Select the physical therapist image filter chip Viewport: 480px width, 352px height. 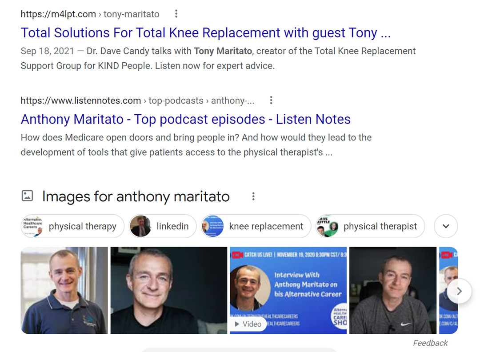pos(370,226)
